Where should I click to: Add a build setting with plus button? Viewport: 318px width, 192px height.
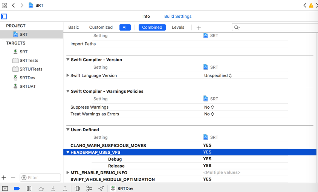[x=199, y=28]
